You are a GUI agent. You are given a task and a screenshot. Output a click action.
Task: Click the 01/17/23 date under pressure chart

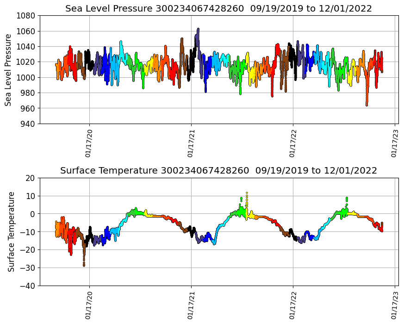(x=394, y=143)
